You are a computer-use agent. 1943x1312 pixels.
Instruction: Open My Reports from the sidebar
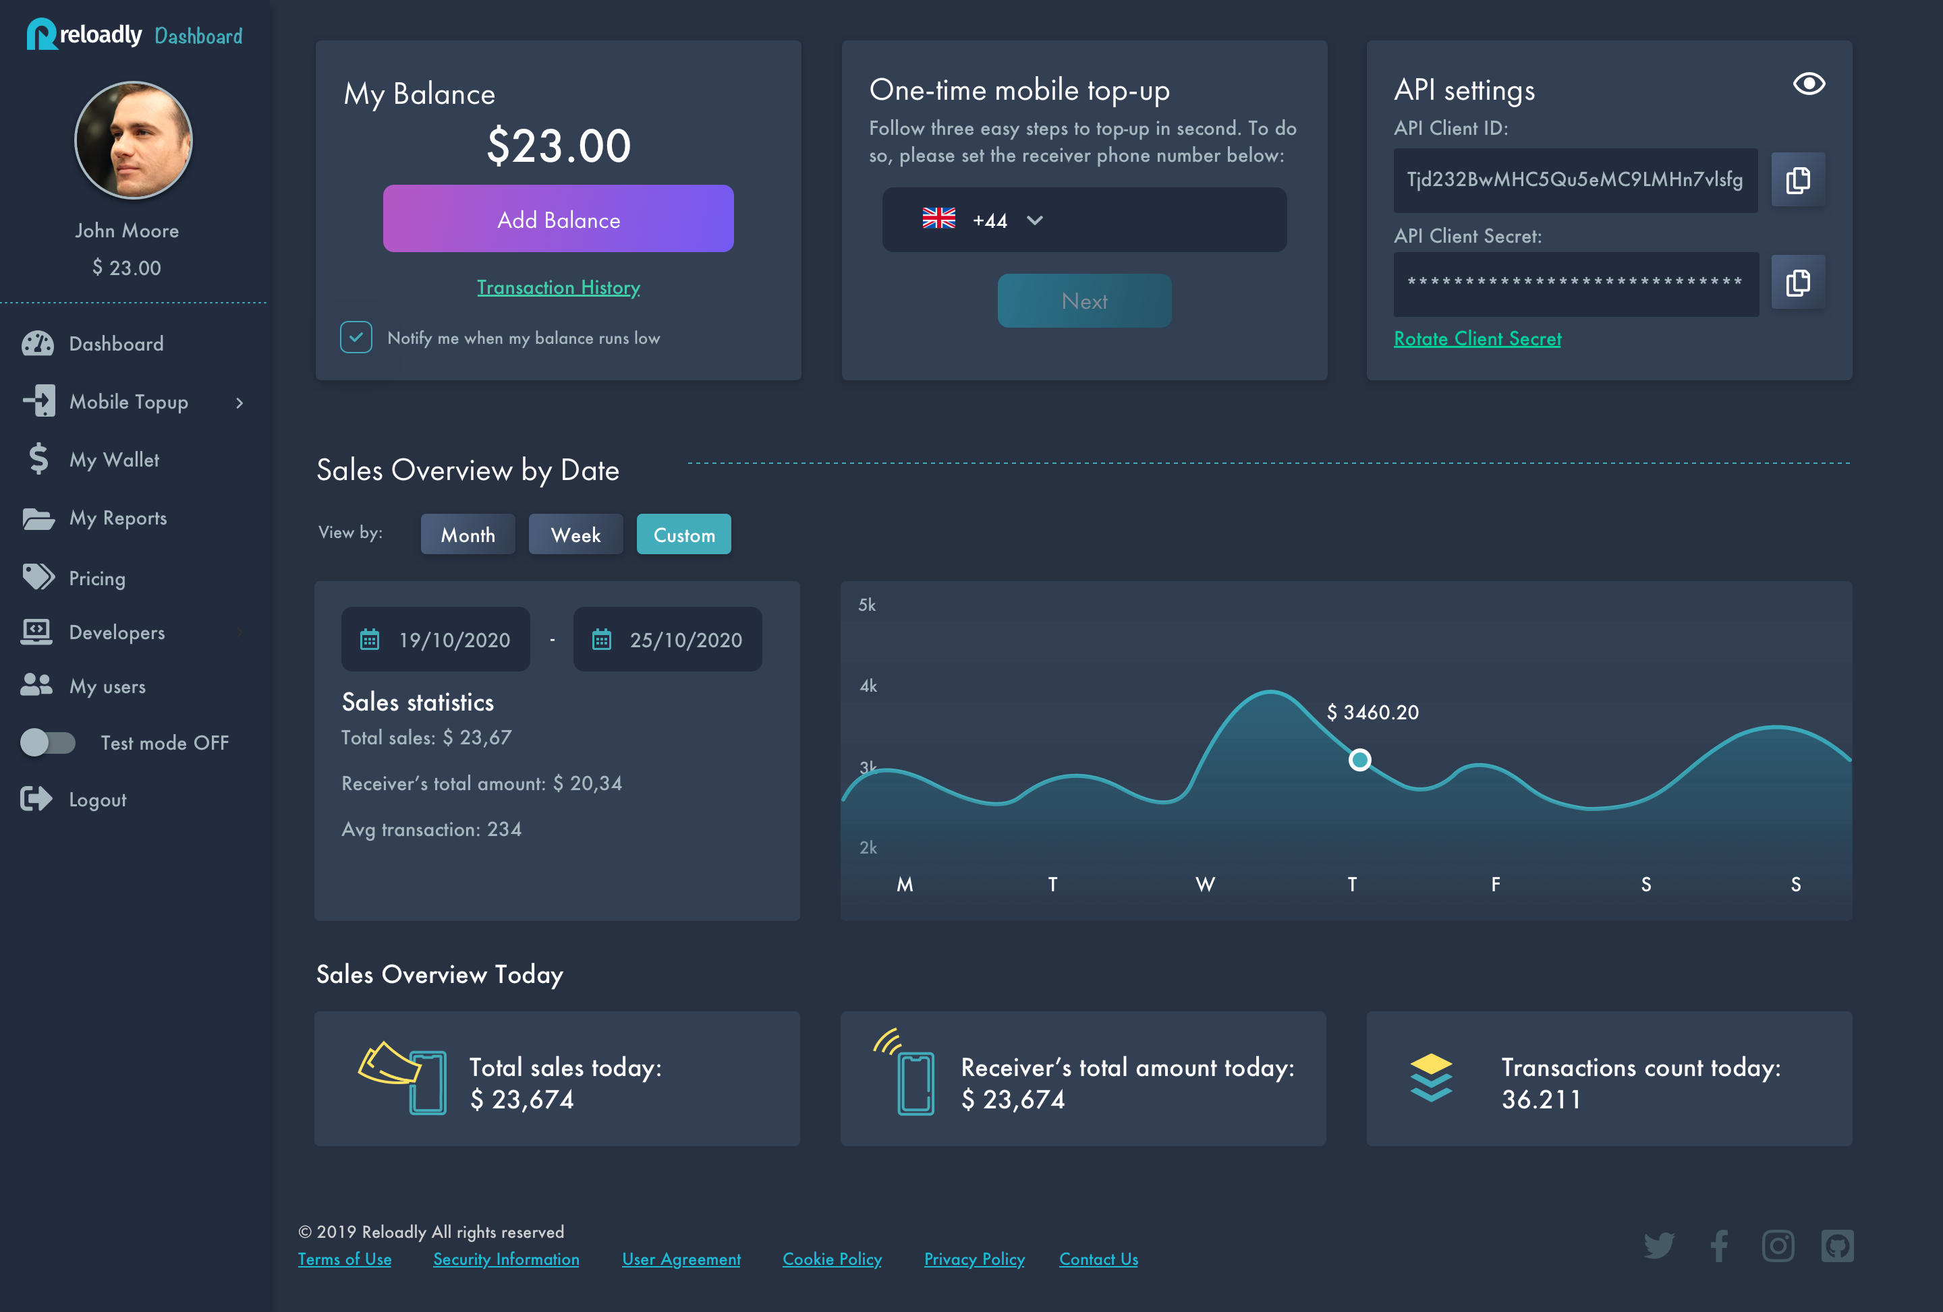(37, 518)
